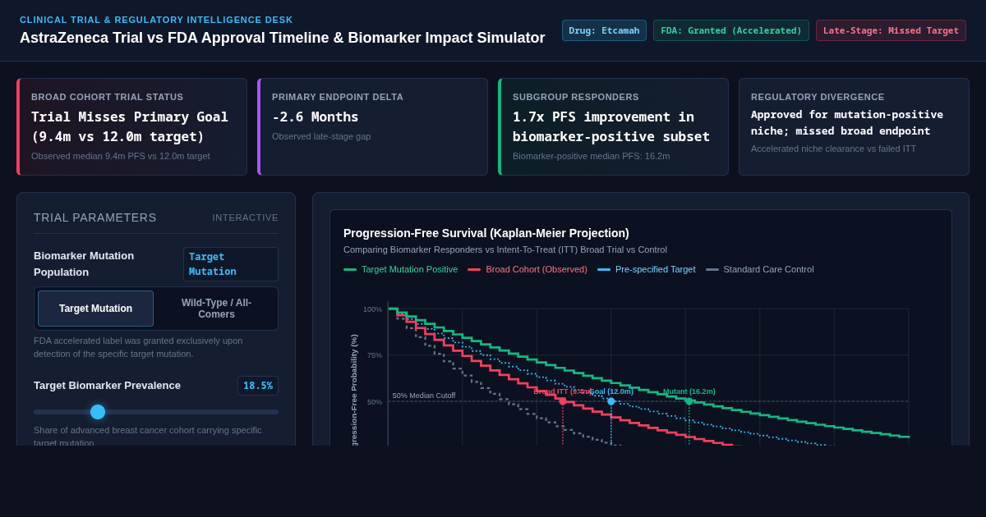Toggle Target Mutation Positive legend series
Image resolution: width=986 pixels, height=517 pixels.
(401, 269)
